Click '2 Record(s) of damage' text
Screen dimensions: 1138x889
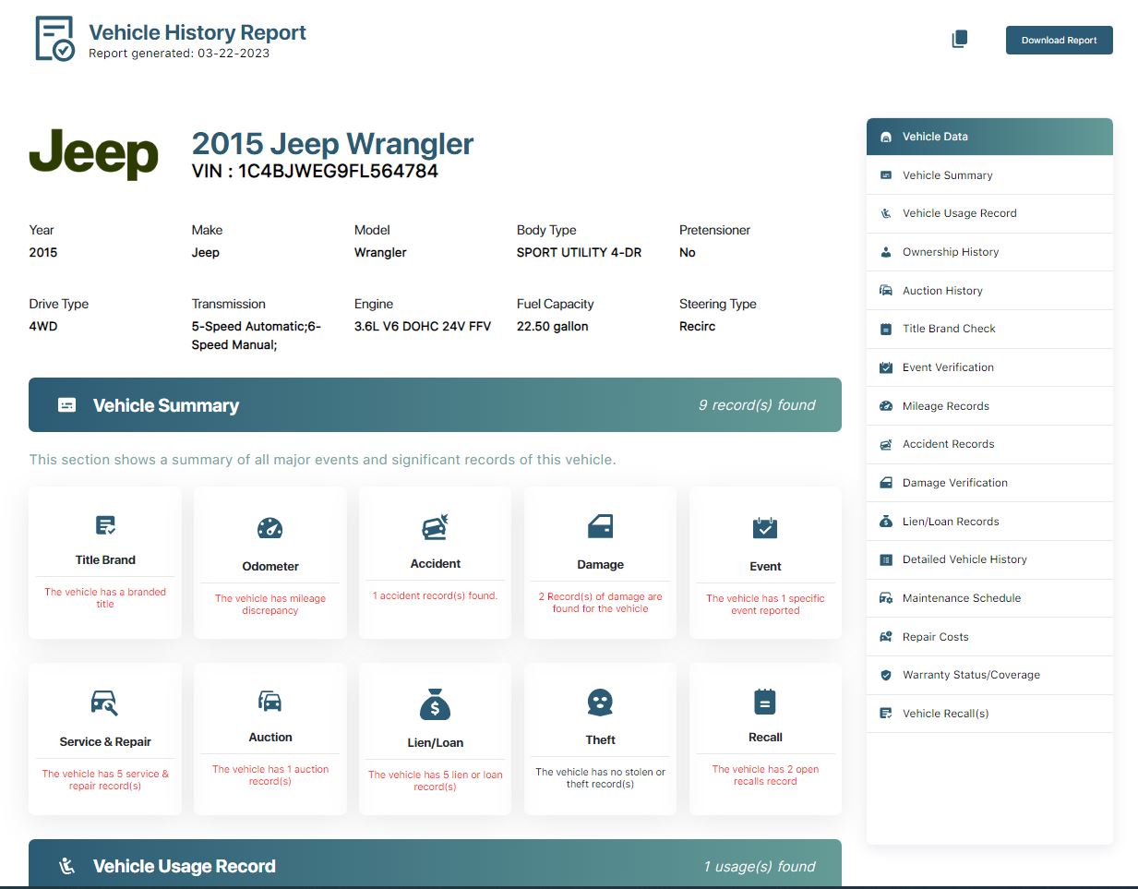tap(600, 603)
